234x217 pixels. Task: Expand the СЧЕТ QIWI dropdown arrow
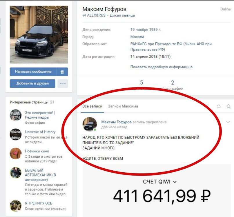[175, 182]
